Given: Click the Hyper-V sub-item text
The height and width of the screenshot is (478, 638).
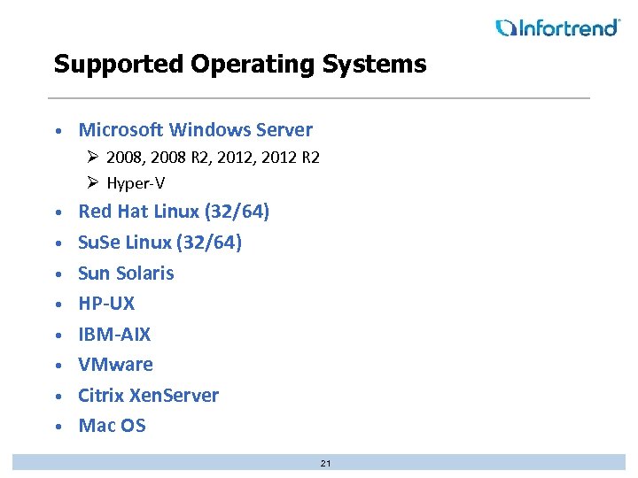Looking at the screenshot, I should pyautogui.click(x=136, y=184).
